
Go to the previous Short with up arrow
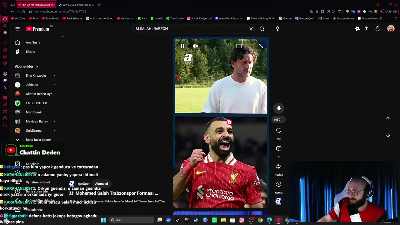click(388, 118)
